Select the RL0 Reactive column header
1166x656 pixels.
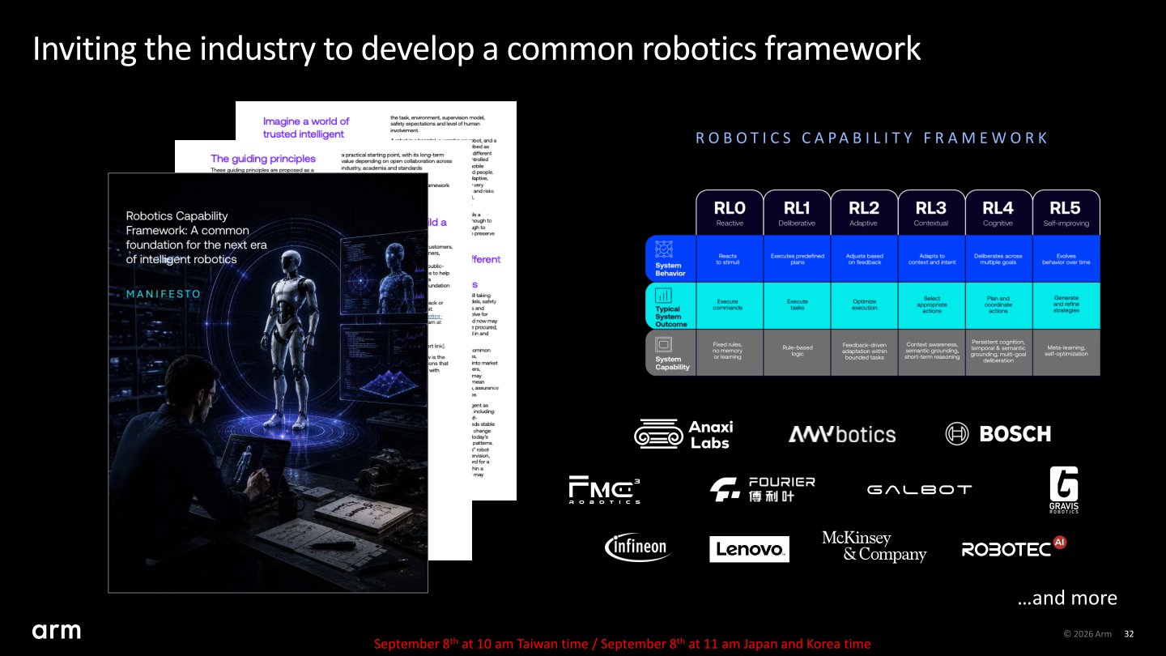(x=730, y=212)
